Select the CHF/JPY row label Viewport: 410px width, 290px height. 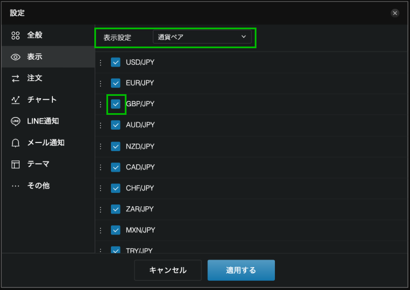[x=140, y=188]
